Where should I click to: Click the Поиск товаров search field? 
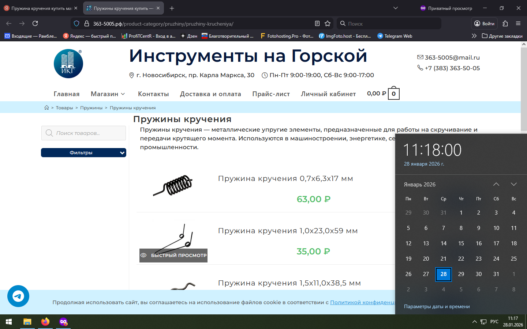[x=83, y=133]
